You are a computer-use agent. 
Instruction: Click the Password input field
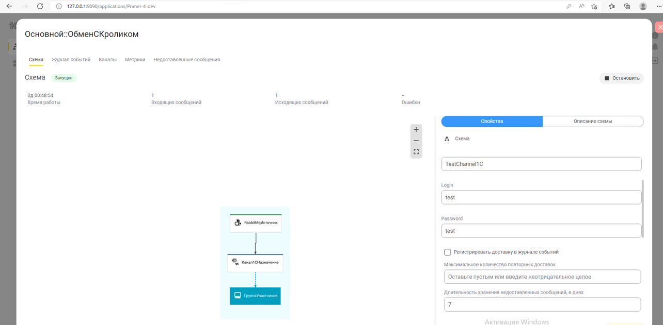point(541,231)
